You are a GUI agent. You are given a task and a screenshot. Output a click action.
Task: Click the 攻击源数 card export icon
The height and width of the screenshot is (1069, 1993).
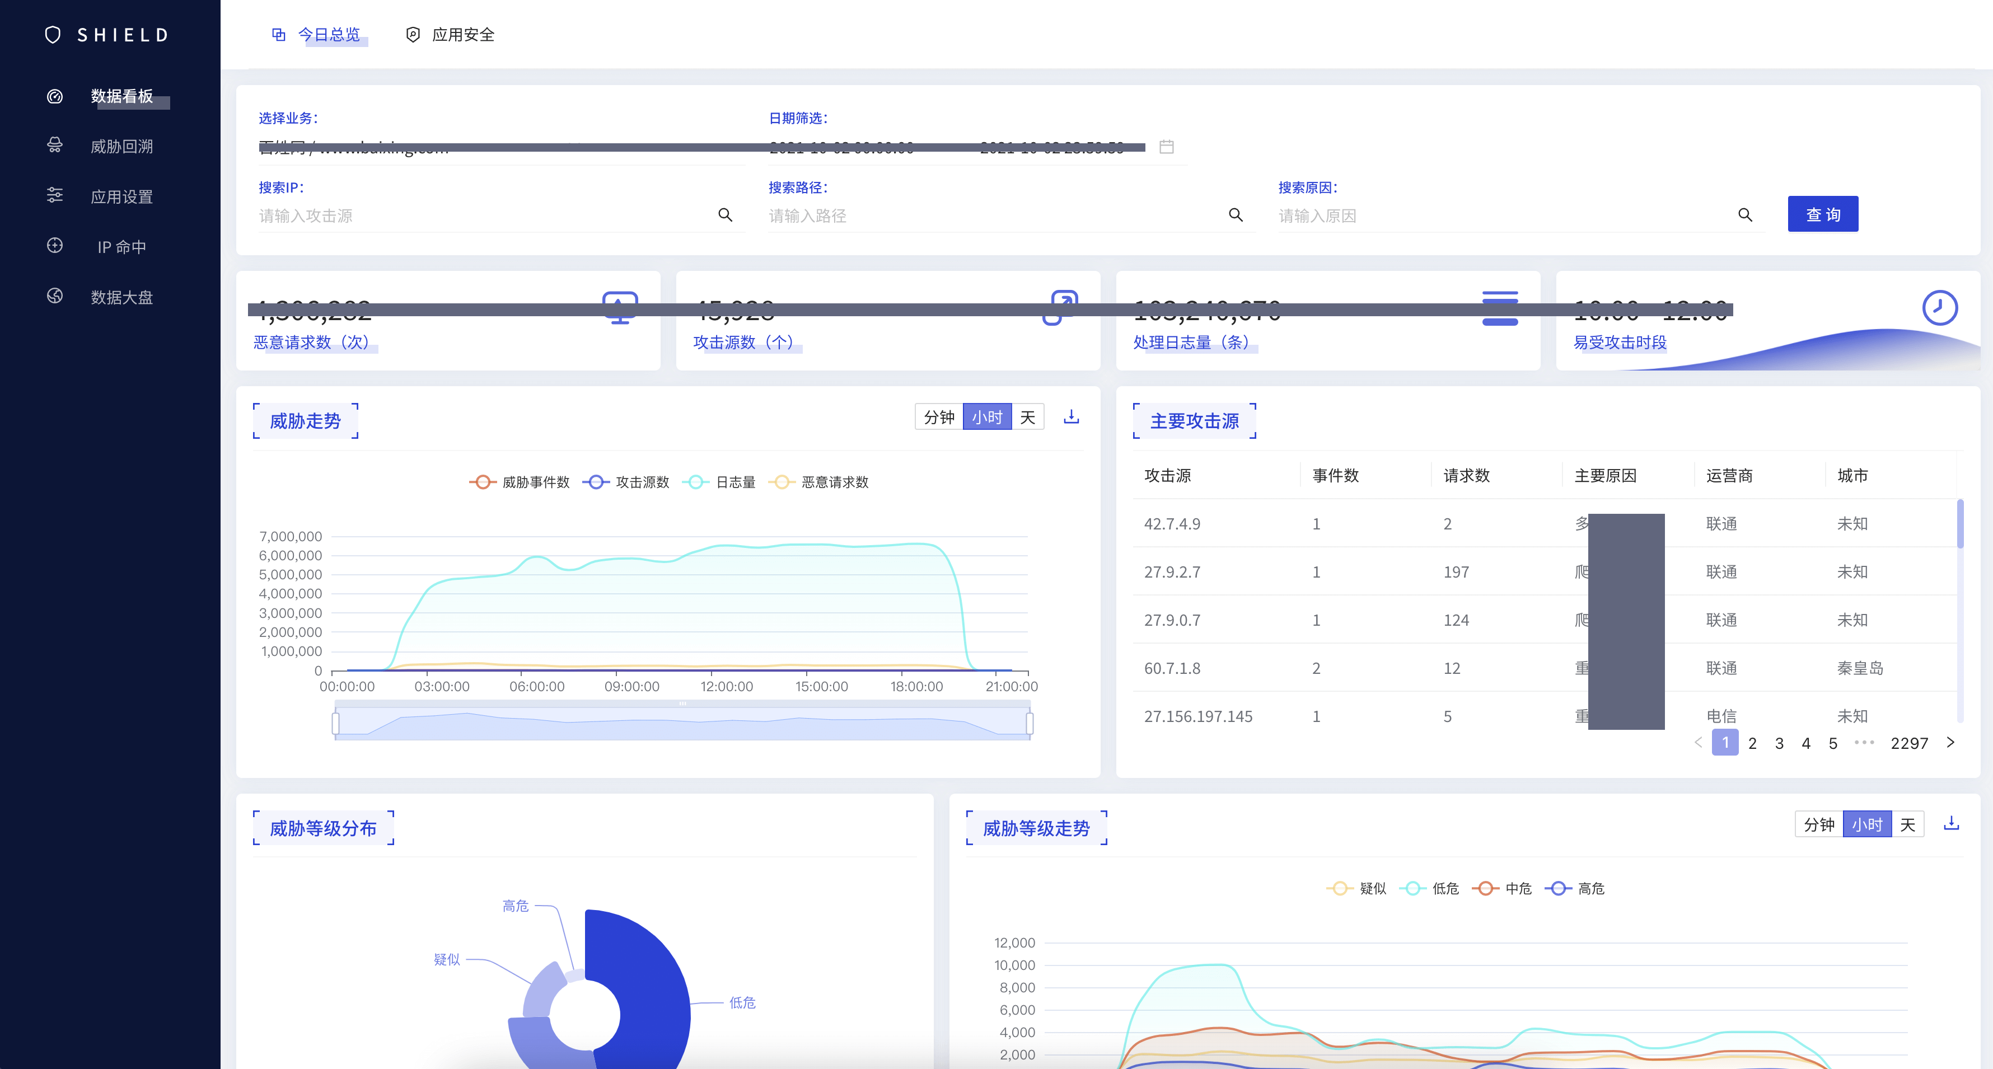(x=1060, y=308)
